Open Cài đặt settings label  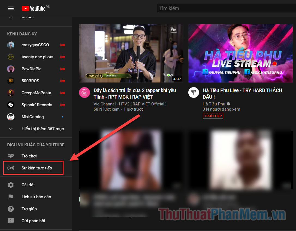coord(28,185)
